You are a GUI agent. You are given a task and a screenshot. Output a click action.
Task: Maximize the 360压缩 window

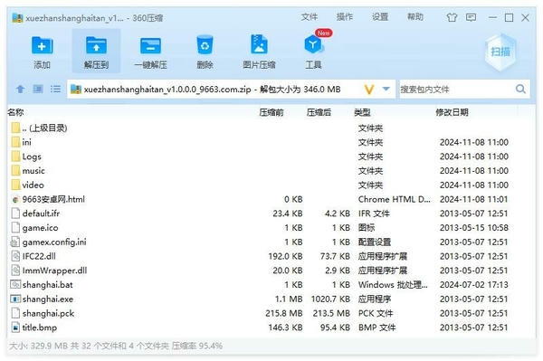tap(509, 17)
